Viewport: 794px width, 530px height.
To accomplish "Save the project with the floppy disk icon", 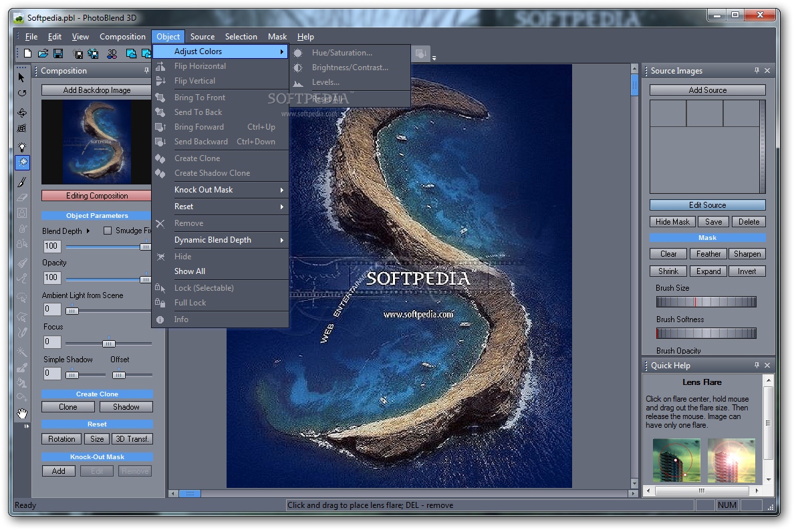I will tap(58, 53).
